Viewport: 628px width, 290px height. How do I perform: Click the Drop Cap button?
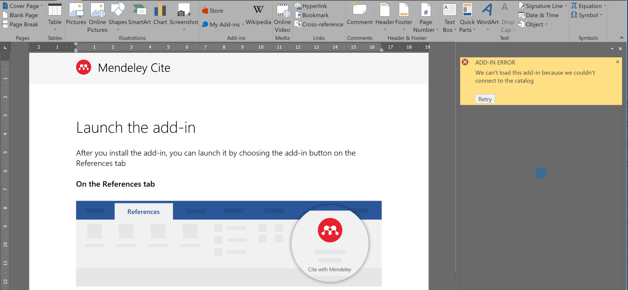coord(508,18)
